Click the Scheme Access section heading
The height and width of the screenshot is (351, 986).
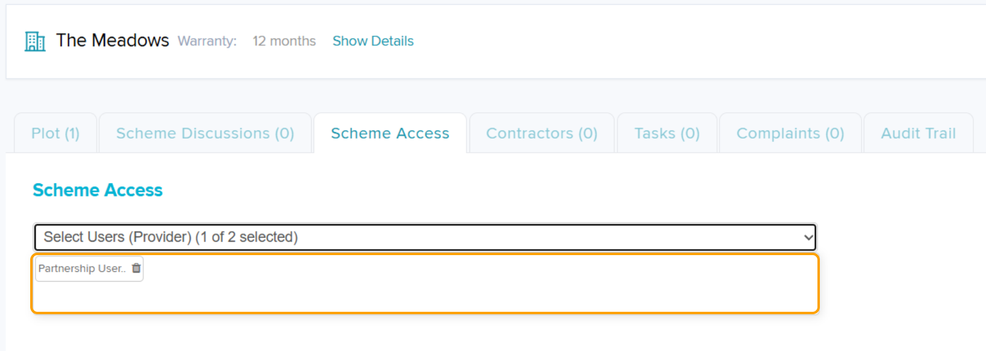click(x=98, y=190)
